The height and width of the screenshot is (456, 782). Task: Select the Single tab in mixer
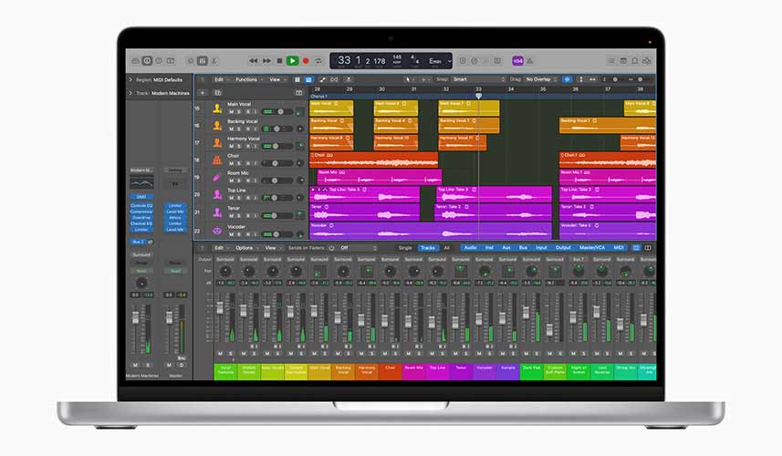[x=404, y=247]
